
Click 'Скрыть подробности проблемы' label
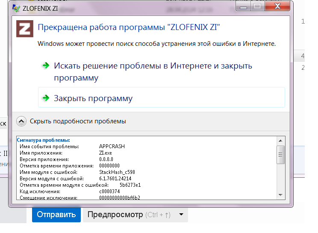78,121
